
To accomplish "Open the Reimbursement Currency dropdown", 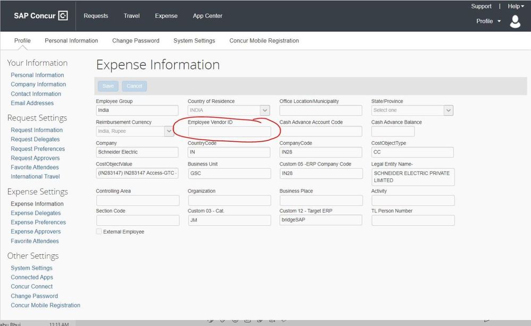I will pyautogui.click(x=168, y=131).
